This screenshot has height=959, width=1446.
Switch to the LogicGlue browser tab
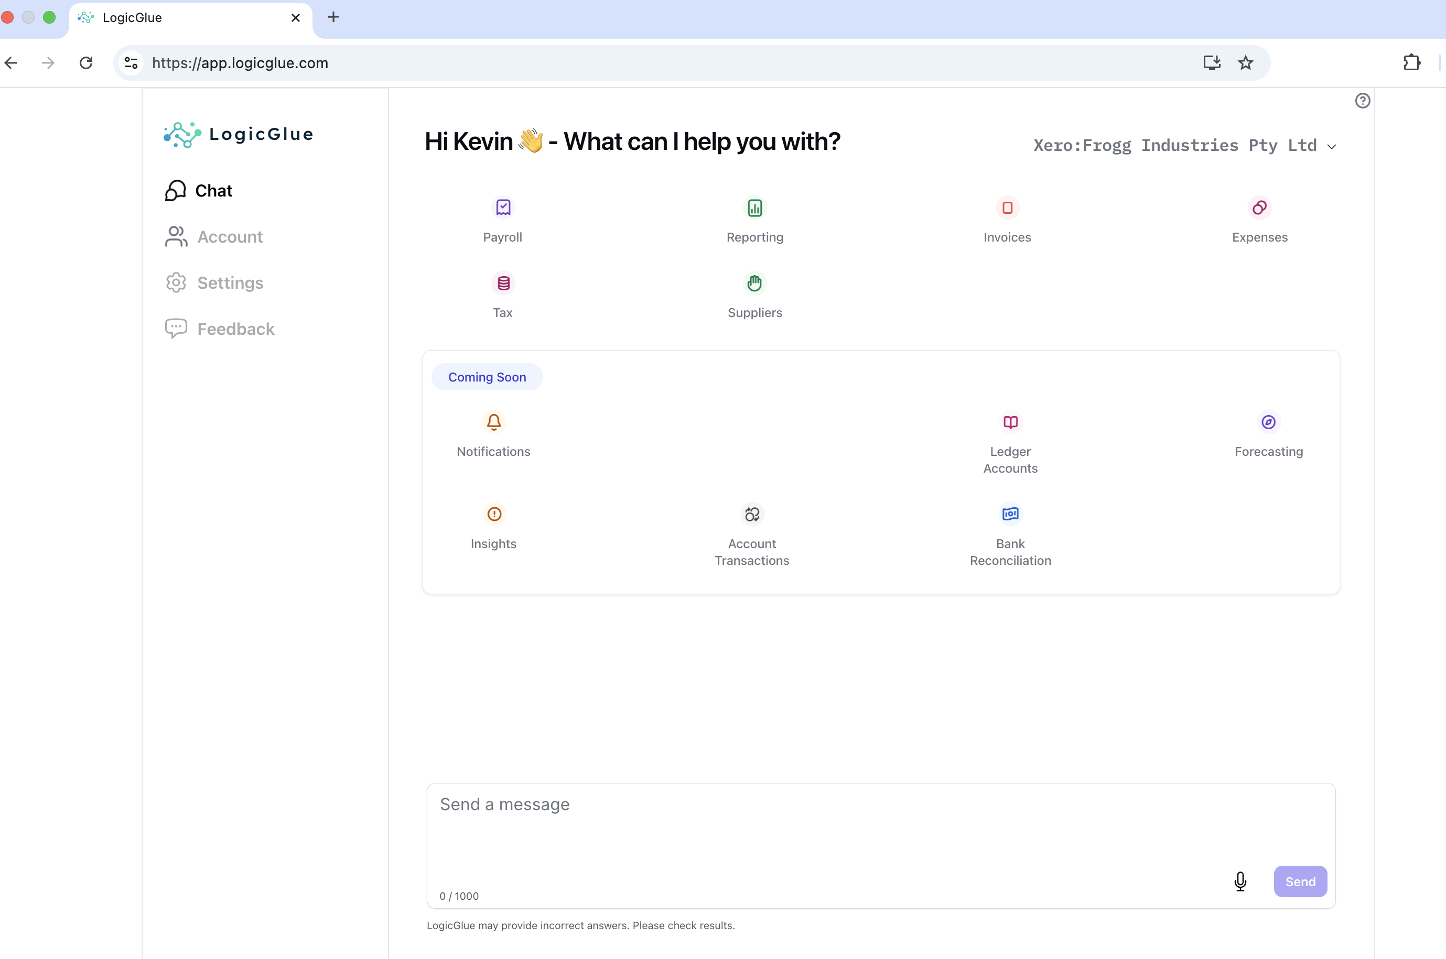pos(190,18)
